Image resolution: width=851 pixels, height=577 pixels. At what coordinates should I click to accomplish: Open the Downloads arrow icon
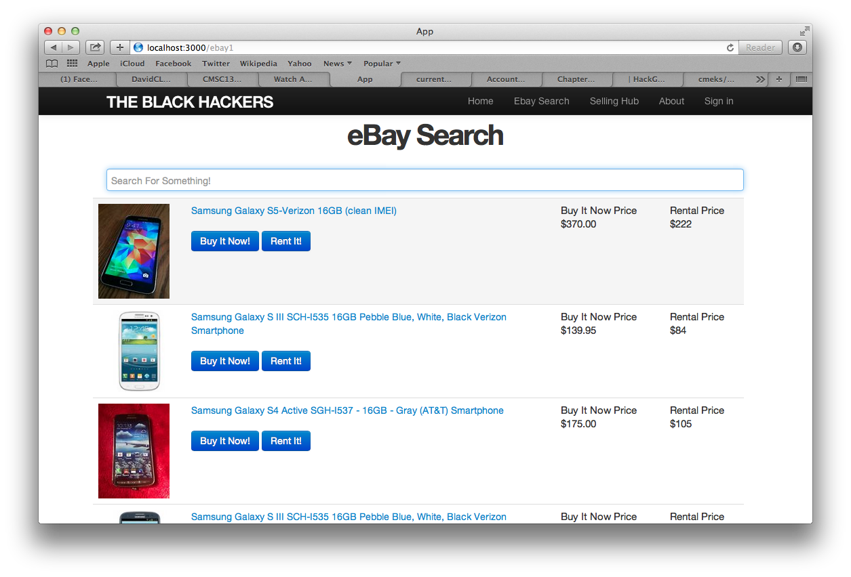tap(797, 47)
